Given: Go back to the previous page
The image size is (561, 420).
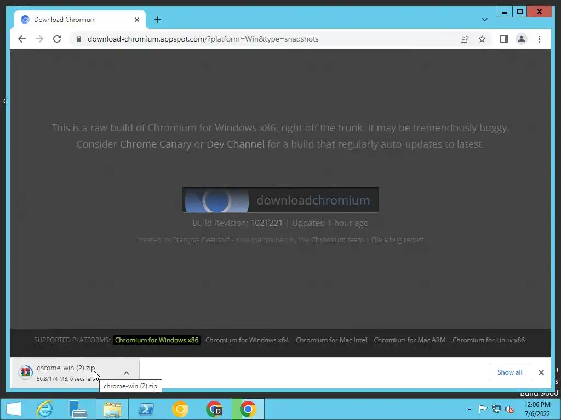Looking at the screenshot, I should tap(22, 39).
